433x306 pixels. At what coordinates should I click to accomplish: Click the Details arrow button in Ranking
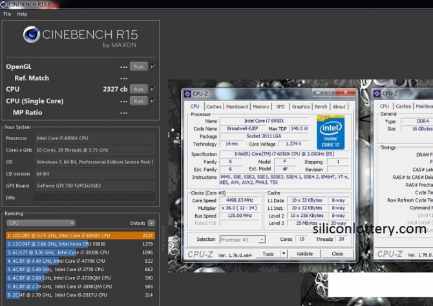pyautogui.click(x=151, y=223)
